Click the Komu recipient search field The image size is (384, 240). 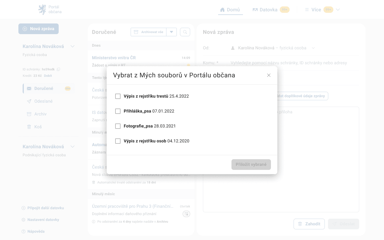pos(289,63)
